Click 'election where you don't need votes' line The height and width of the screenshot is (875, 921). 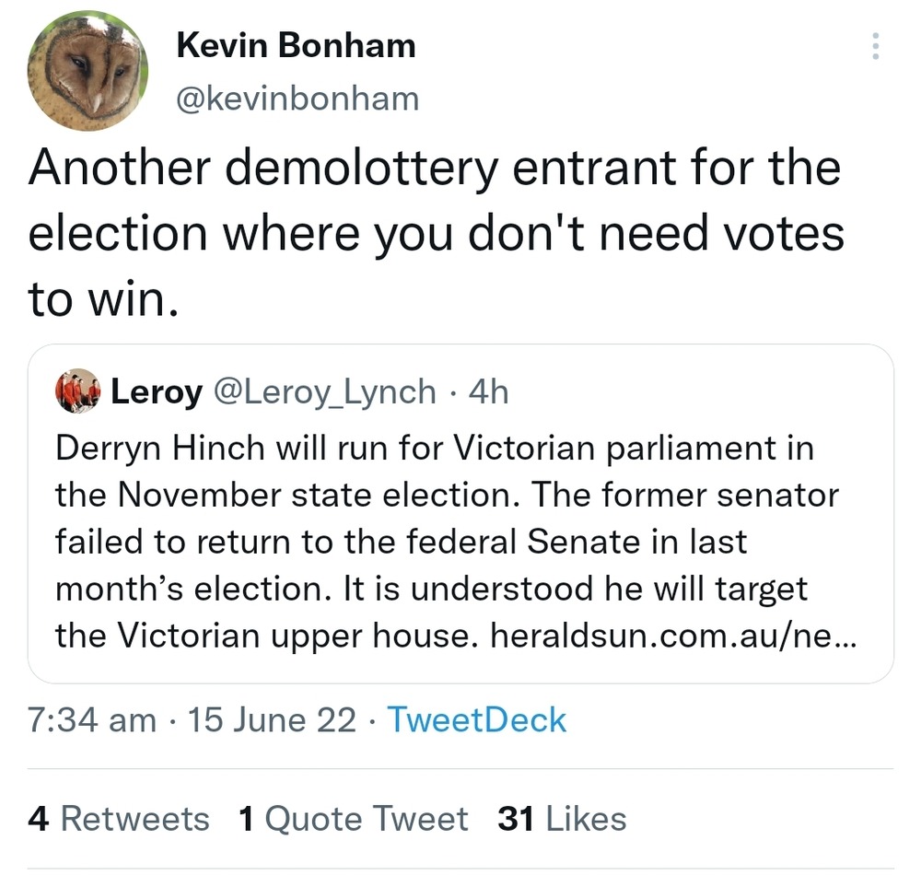(435, 234)
